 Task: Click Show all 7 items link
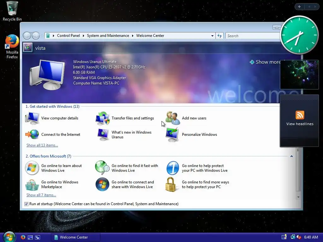41,195
